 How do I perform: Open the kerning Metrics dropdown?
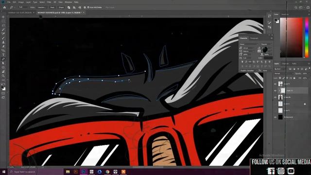click(x=249, y=51)
